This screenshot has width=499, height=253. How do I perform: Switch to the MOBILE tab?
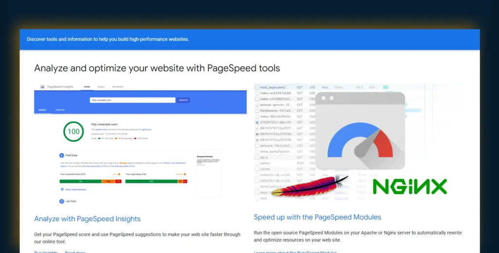tap(42, 110)
